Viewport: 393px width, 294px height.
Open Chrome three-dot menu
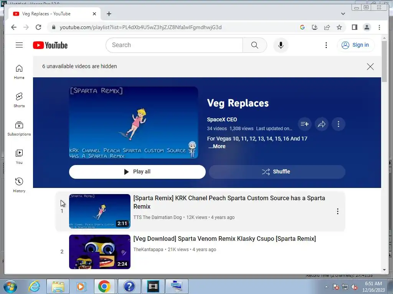tap(379, 27)
